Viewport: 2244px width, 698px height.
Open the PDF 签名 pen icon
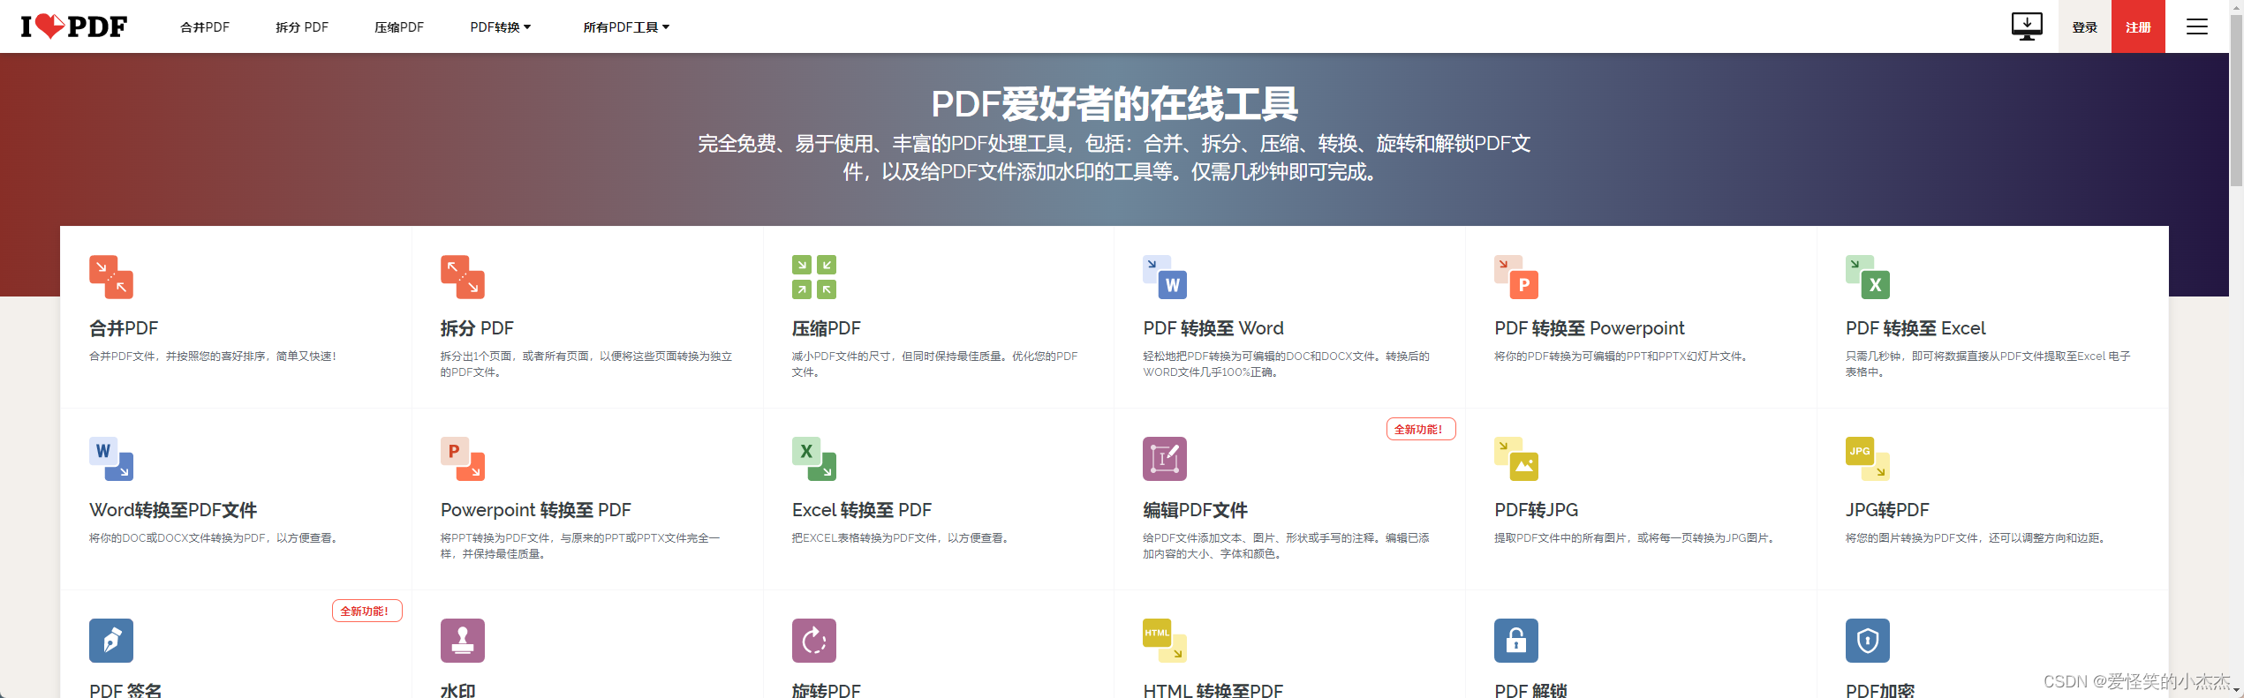pyautogui.click(x=111, y=641)
